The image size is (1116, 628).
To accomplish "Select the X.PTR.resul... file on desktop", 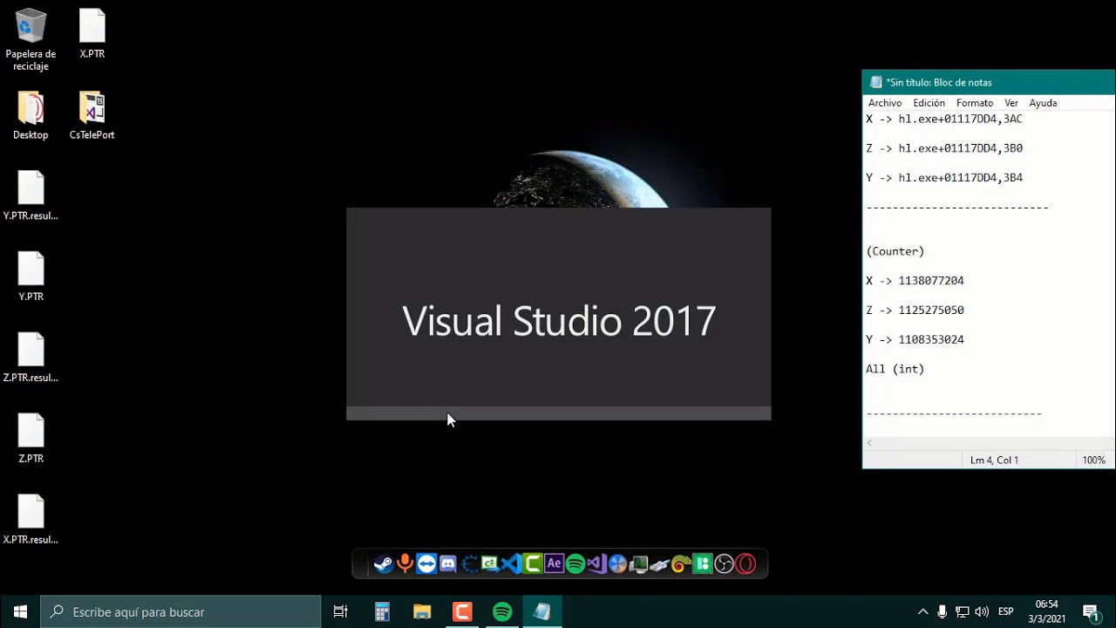I will coord(31,521).
